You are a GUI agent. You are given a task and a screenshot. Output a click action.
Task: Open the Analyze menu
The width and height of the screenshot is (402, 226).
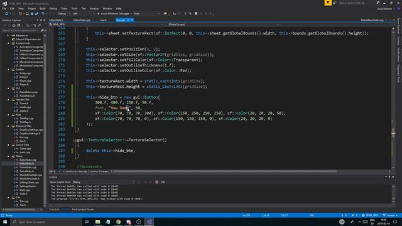point(94,8)
